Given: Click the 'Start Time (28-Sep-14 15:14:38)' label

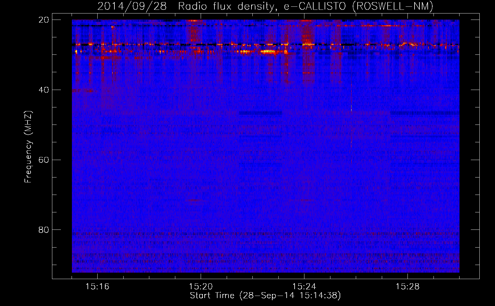Looking at the screenshot, I should click(x=265, y=296).
